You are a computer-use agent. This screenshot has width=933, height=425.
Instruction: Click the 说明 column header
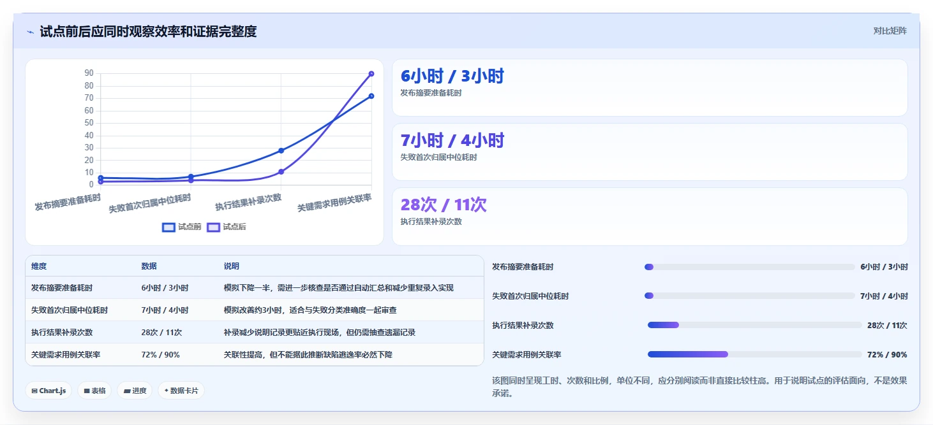(232, 266)
